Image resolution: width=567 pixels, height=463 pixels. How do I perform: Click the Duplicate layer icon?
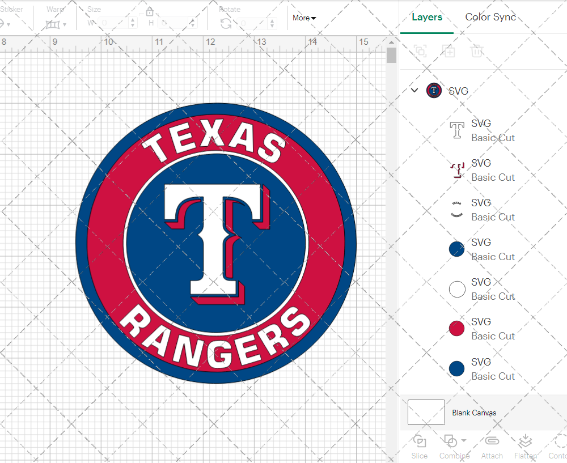click(448, 52)
